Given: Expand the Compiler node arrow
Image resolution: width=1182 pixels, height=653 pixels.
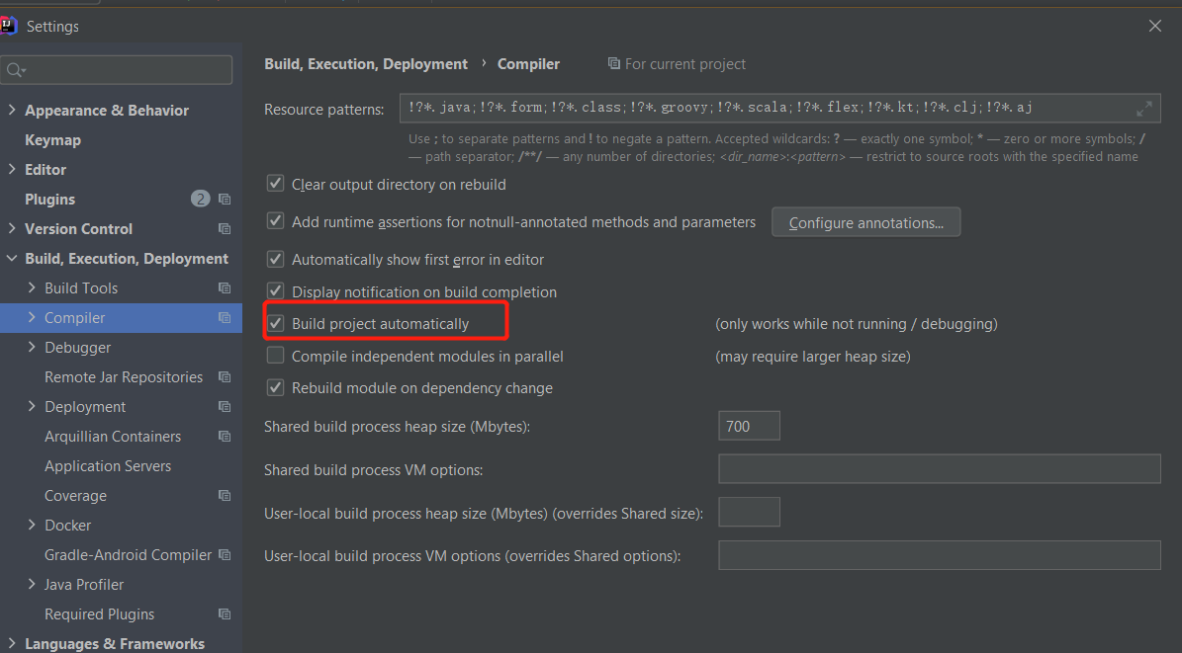Looking at the screenshot, I should 32,318.
